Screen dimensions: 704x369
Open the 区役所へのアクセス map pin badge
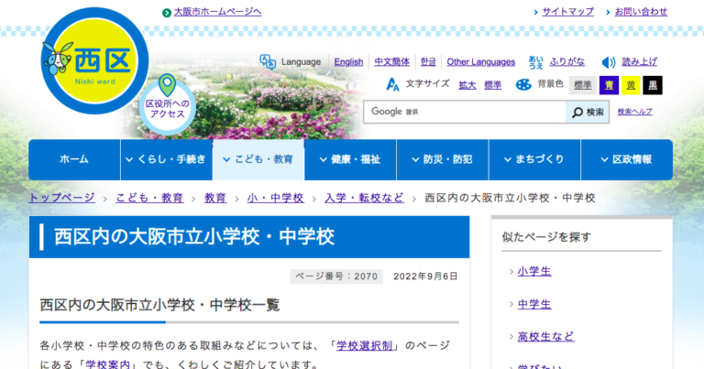[168, 105]
